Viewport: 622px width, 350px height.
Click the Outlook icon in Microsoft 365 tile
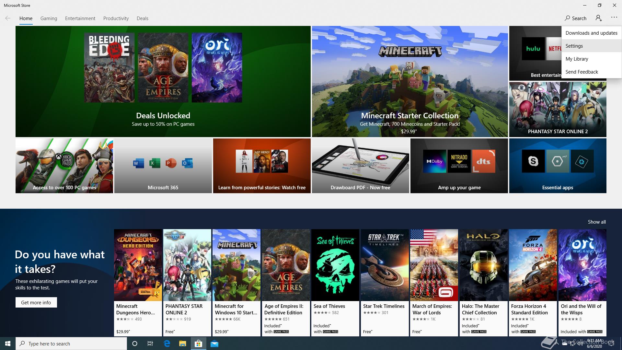pyautogui.click(x=187, y=163)
